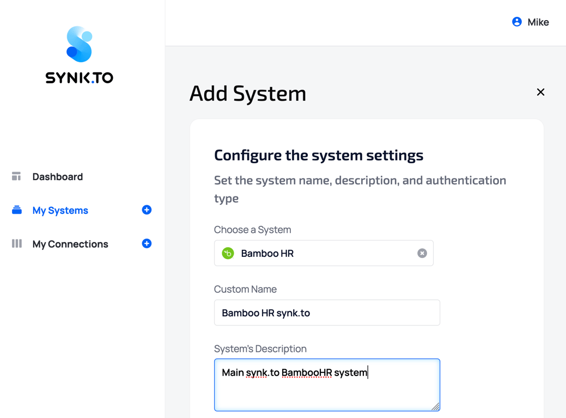This screenshot has height=418, width=566.
Task: Open the Choose a System dropdown
Action: pyautogui.click(x=324, y=253)
